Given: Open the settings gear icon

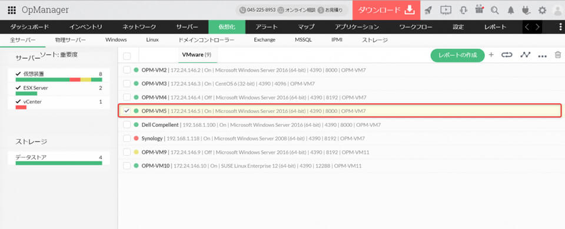Looking at the screenshot, I should coord(542,11).
